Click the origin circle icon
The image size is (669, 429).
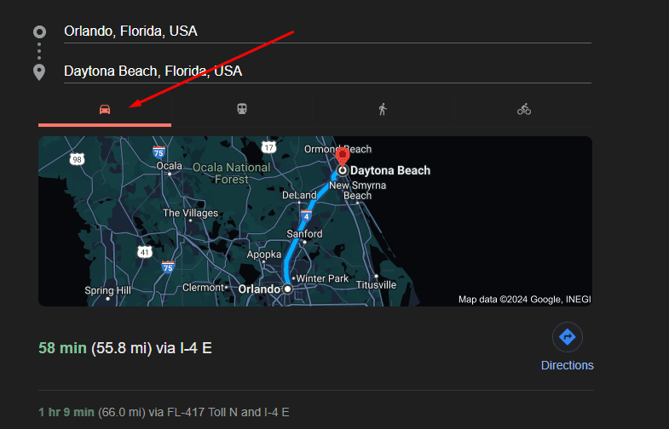point(39,32)
